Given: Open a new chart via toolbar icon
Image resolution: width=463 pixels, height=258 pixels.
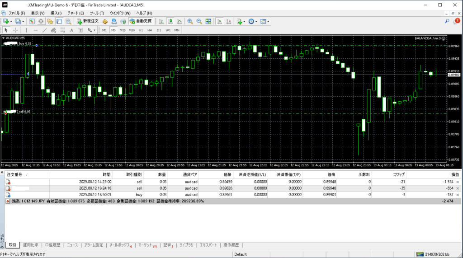Looking at the screenshot, I should [x=6, y=21].
